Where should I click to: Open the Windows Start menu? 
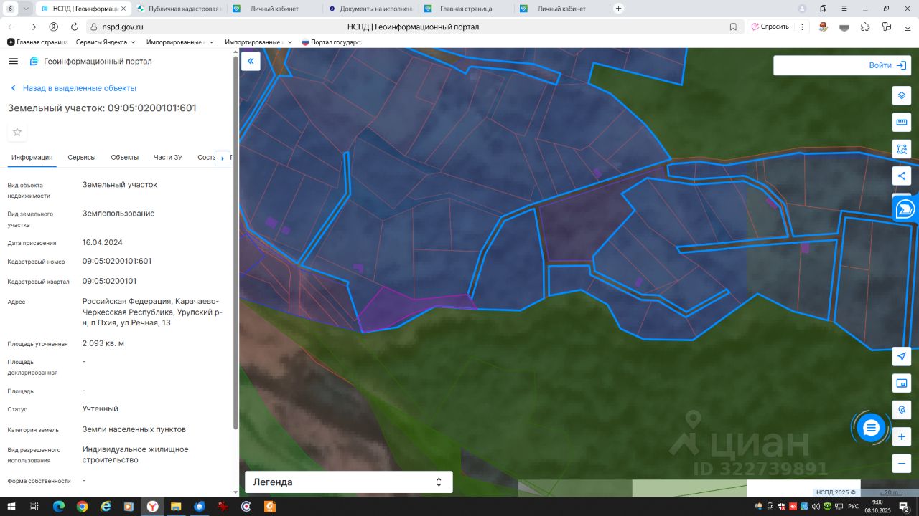pyautogui.click(x=11, y=507)
